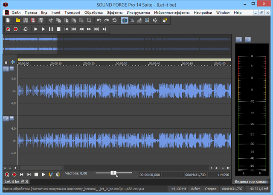Screen dimensions: 273x195
Task: Click the 00:00:00,000 position time field
Action: point(150,174)
